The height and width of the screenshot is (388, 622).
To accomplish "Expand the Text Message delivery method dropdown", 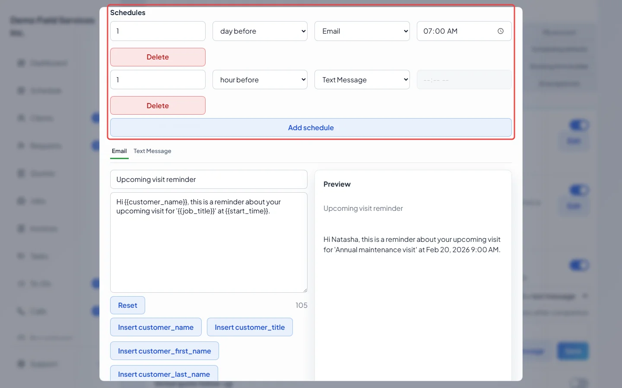I will click(x=362, y=80).
